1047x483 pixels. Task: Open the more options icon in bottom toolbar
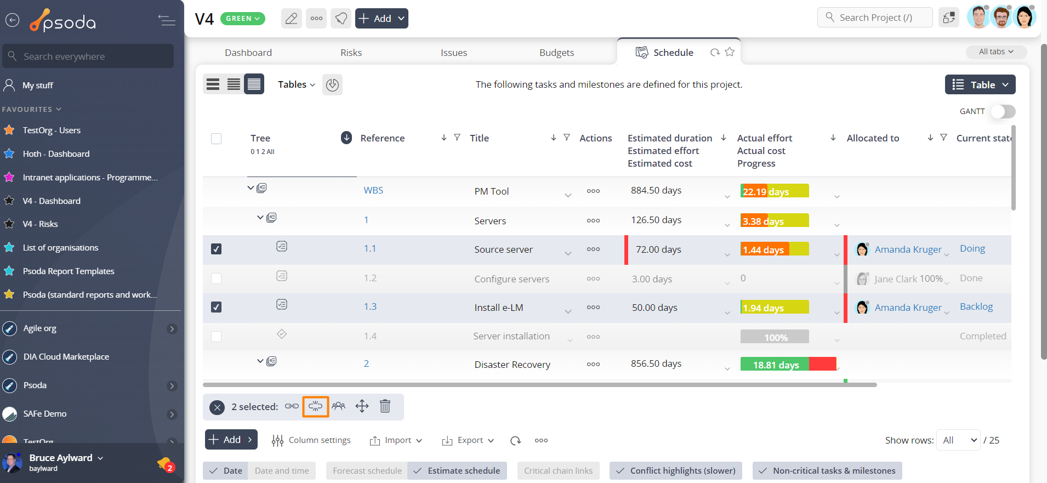(541, 440)
